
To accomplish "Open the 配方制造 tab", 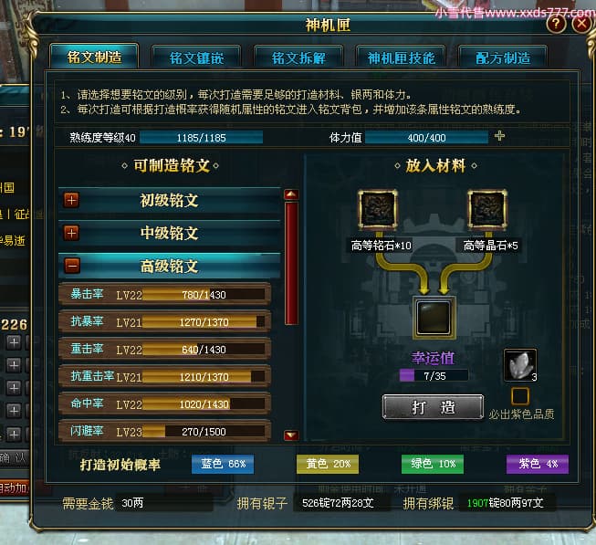I will pos(503,58).
